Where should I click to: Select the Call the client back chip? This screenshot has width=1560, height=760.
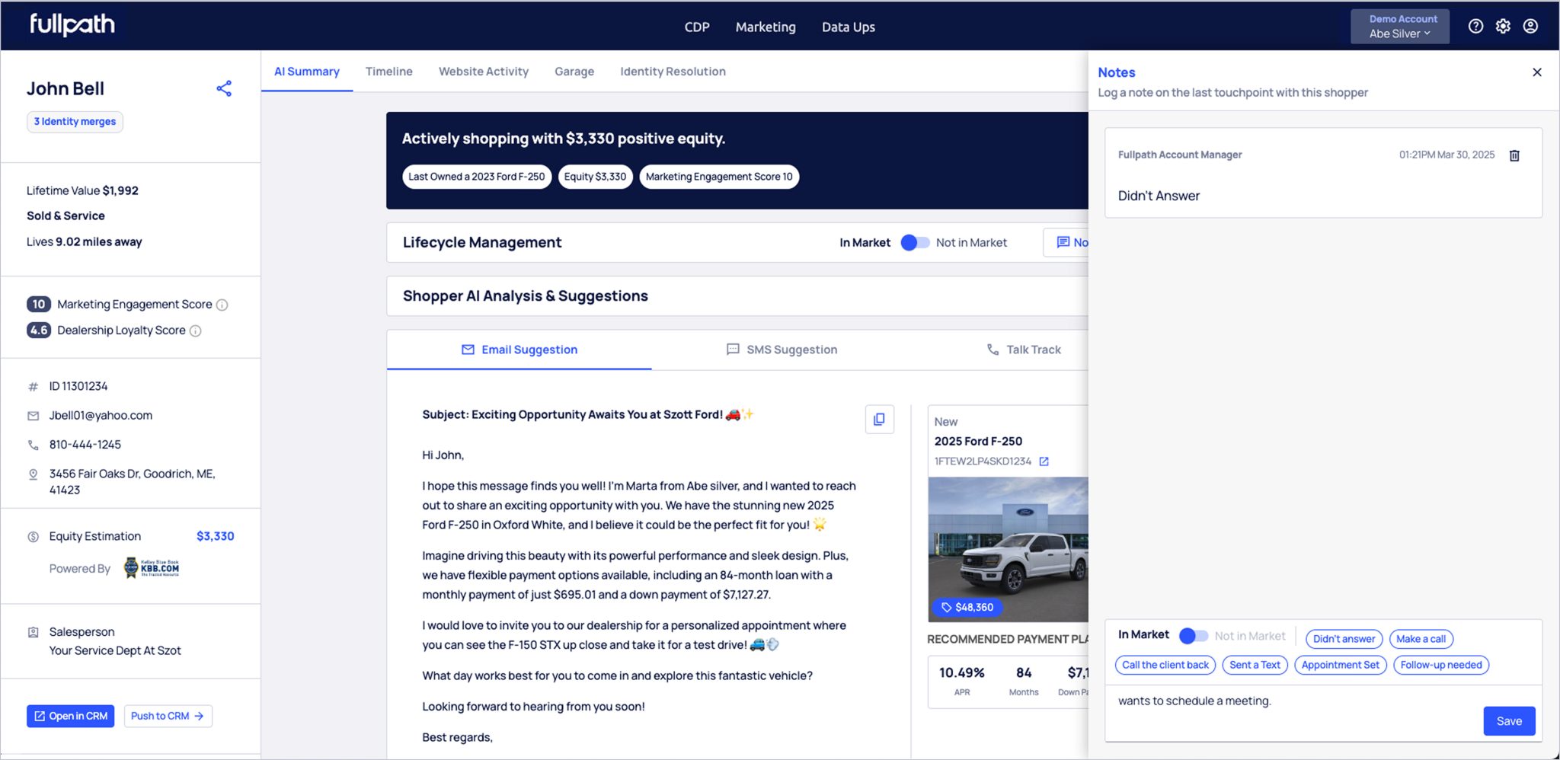pos(1165,665)
